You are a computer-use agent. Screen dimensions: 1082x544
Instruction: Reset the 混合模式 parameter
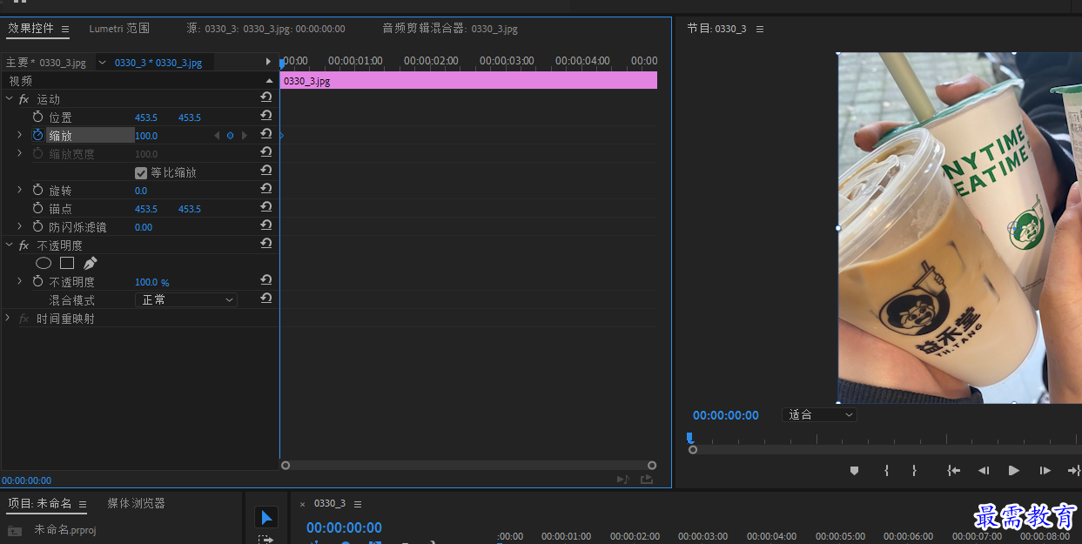point(266,299)
